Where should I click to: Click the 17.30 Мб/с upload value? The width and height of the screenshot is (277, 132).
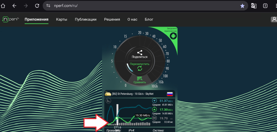pyautogui.click(x=166, y=110)
